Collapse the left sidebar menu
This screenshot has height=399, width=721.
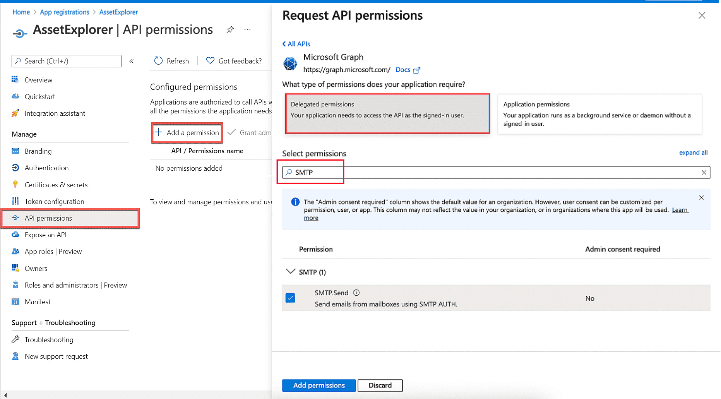pos(132,61)
